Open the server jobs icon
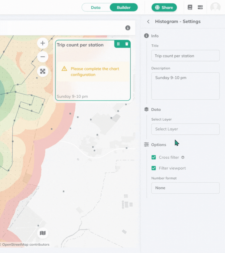 200,7
